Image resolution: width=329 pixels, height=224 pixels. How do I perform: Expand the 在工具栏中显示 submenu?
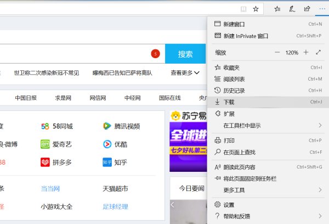[x=320, y=125]
